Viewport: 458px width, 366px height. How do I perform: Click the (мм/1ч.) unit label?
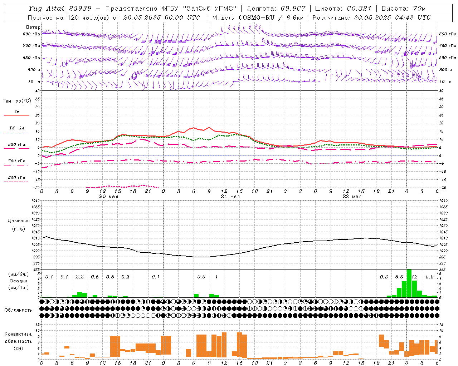pyautogui.click(x=18, y=288)
